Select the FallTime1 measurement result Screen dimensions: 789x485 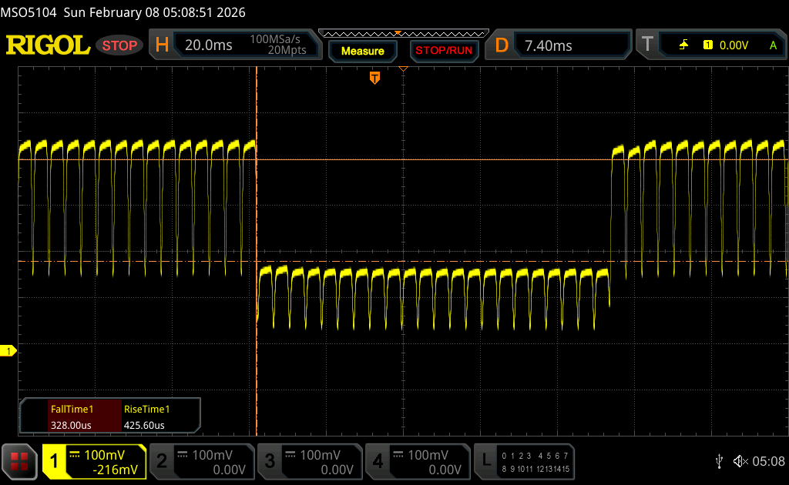[72, 417]
